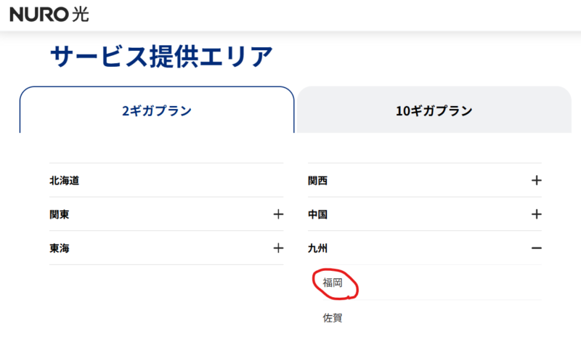Switch to the 10ギガプラン tab

[x=434, y=110]
